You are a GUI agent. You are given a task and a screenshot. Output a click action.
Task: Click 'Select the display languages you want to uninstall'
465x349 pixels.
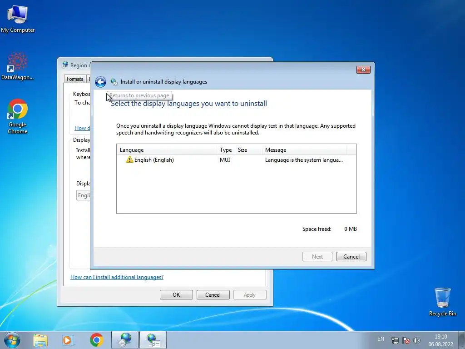pyautogui.click(x=188, y=103)
